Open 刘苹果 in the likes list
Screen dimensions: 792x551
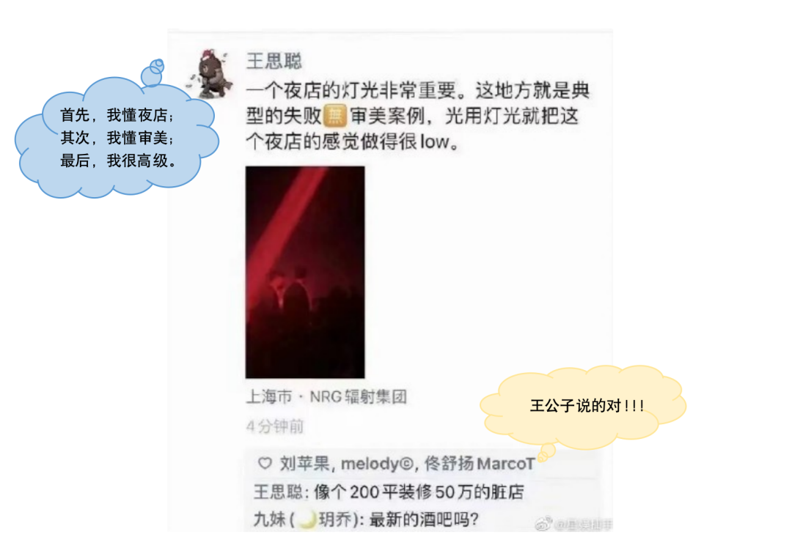[x=304, y=464]
